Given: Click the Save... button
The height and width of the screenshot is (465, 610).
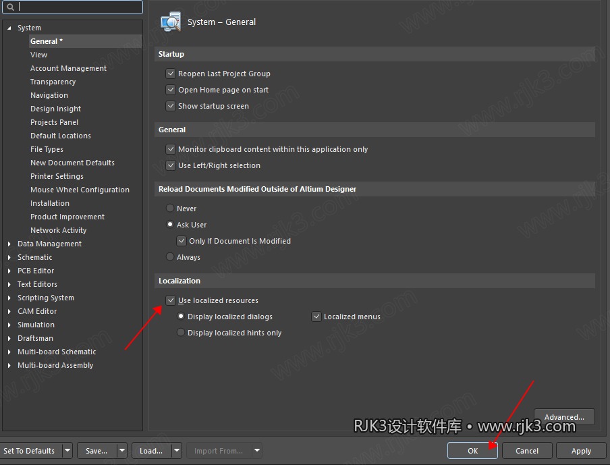Looking at the screenshot, I should point(97,451).
